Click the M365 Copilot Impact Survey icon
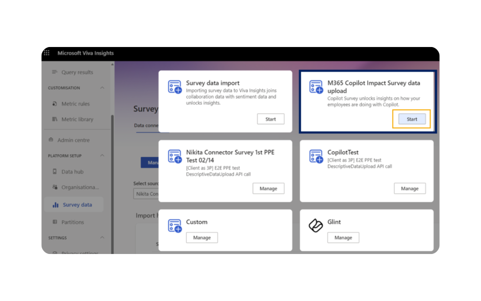The height and width of the screenshot is (301, 481). 316,87
